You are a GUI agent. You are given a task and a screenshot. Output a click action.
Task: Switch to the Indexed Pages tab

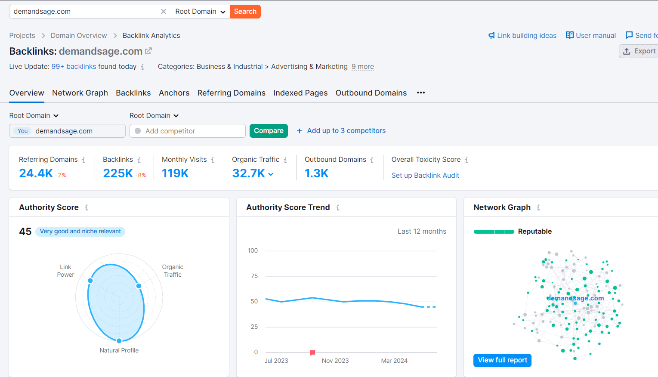[x=300, y=93]
